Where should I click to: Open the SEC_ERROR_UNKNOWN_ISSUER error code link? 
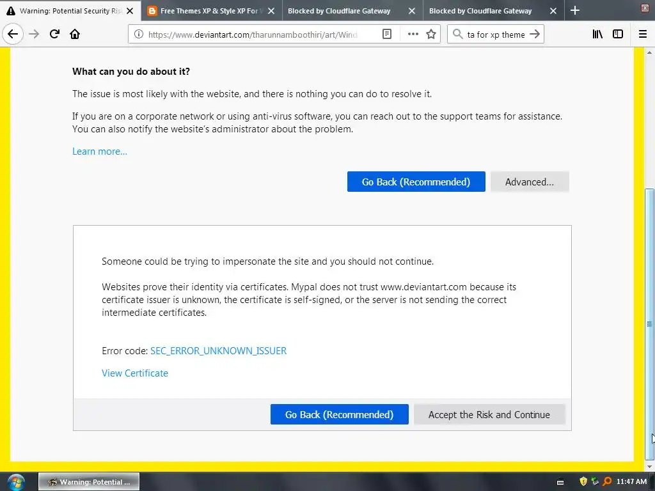point(218,351)
